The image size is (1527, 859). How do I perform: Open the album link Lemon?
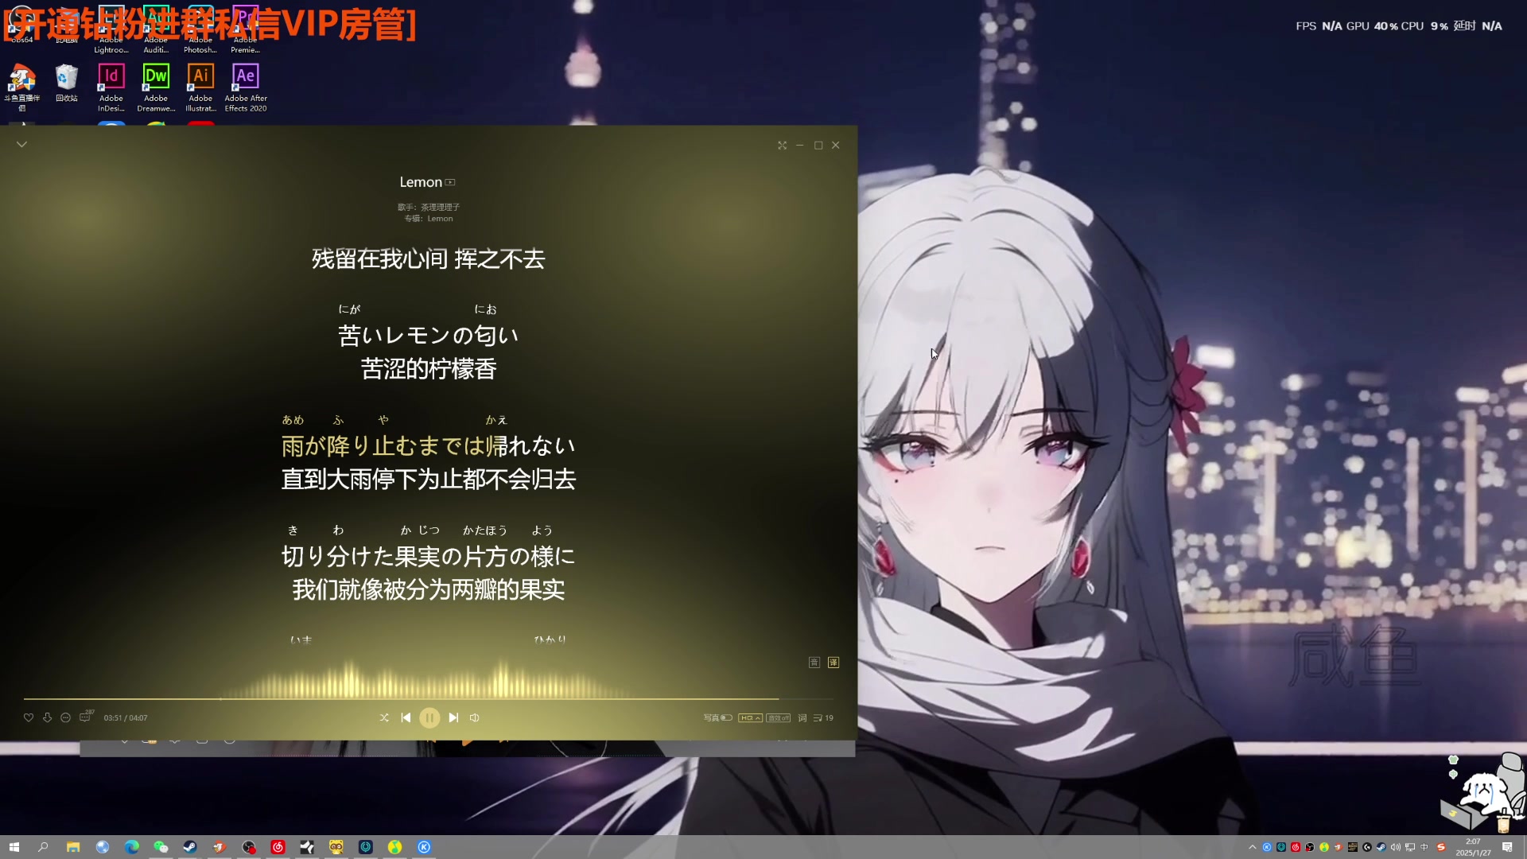(x=440, y=219)
